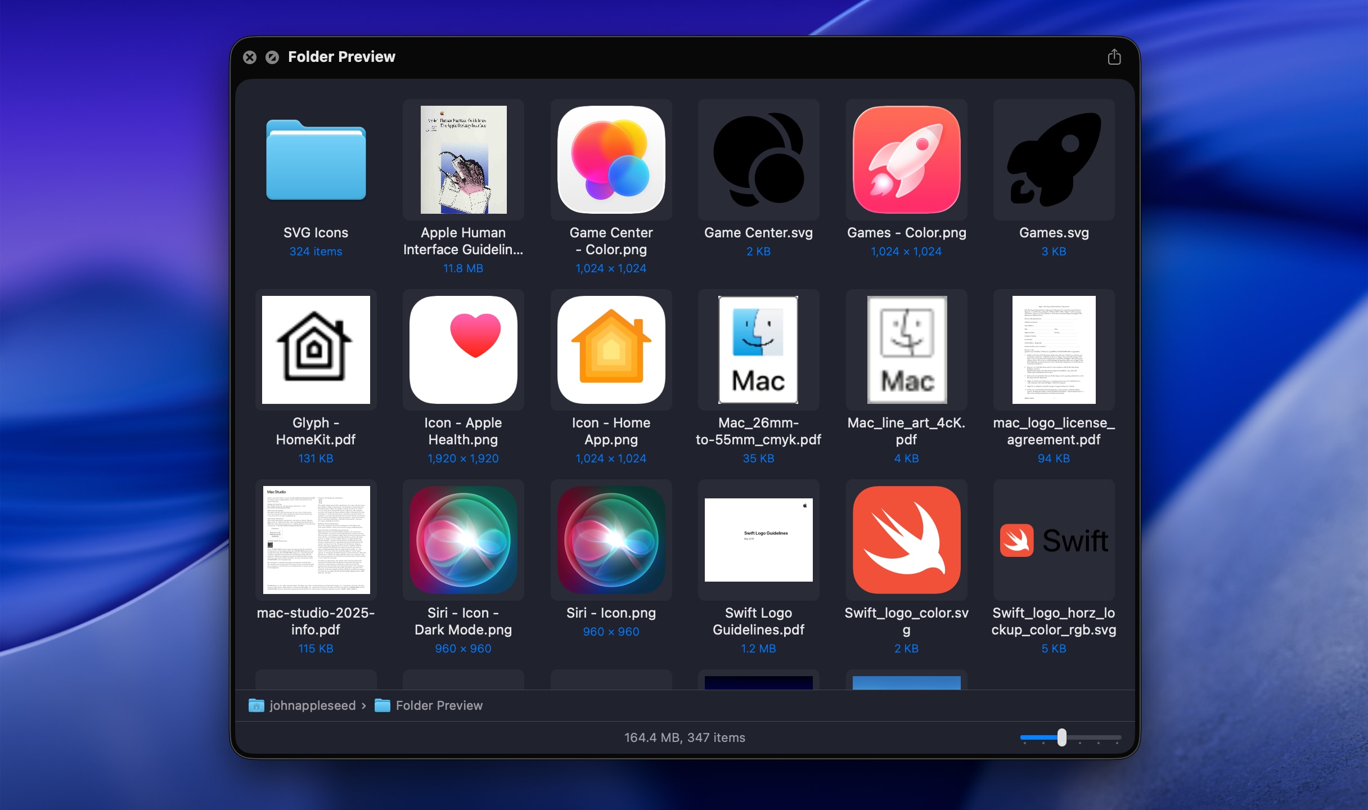Viewport: 1368px width, 810px height.
Task: Click Folder Preview in the breadcrumb path
Action: (x=440, y=705)
